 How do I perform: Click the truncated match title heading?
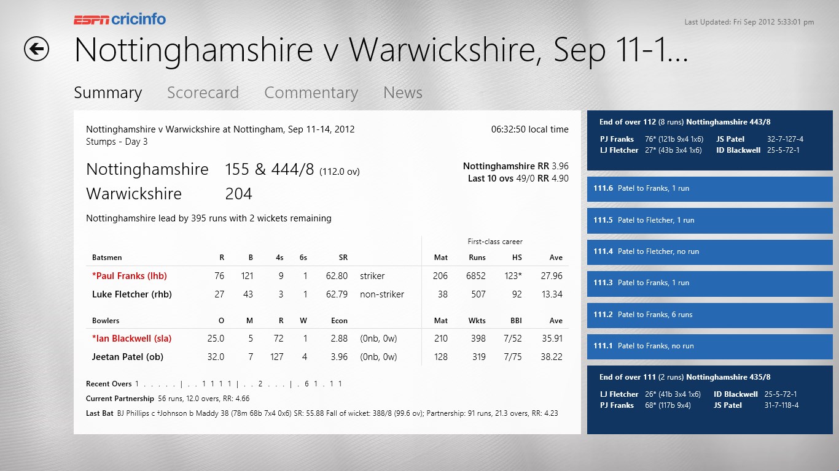pyautogui.click(x=381, y=50)
